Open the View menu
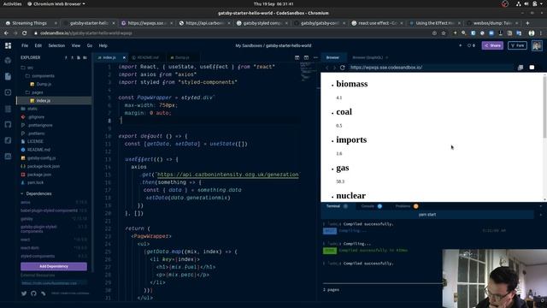 click(76, 45)
